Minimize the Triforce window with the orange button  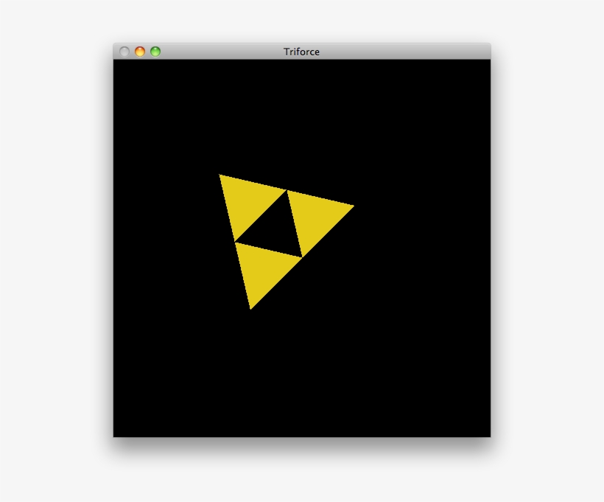pos(140,52)
